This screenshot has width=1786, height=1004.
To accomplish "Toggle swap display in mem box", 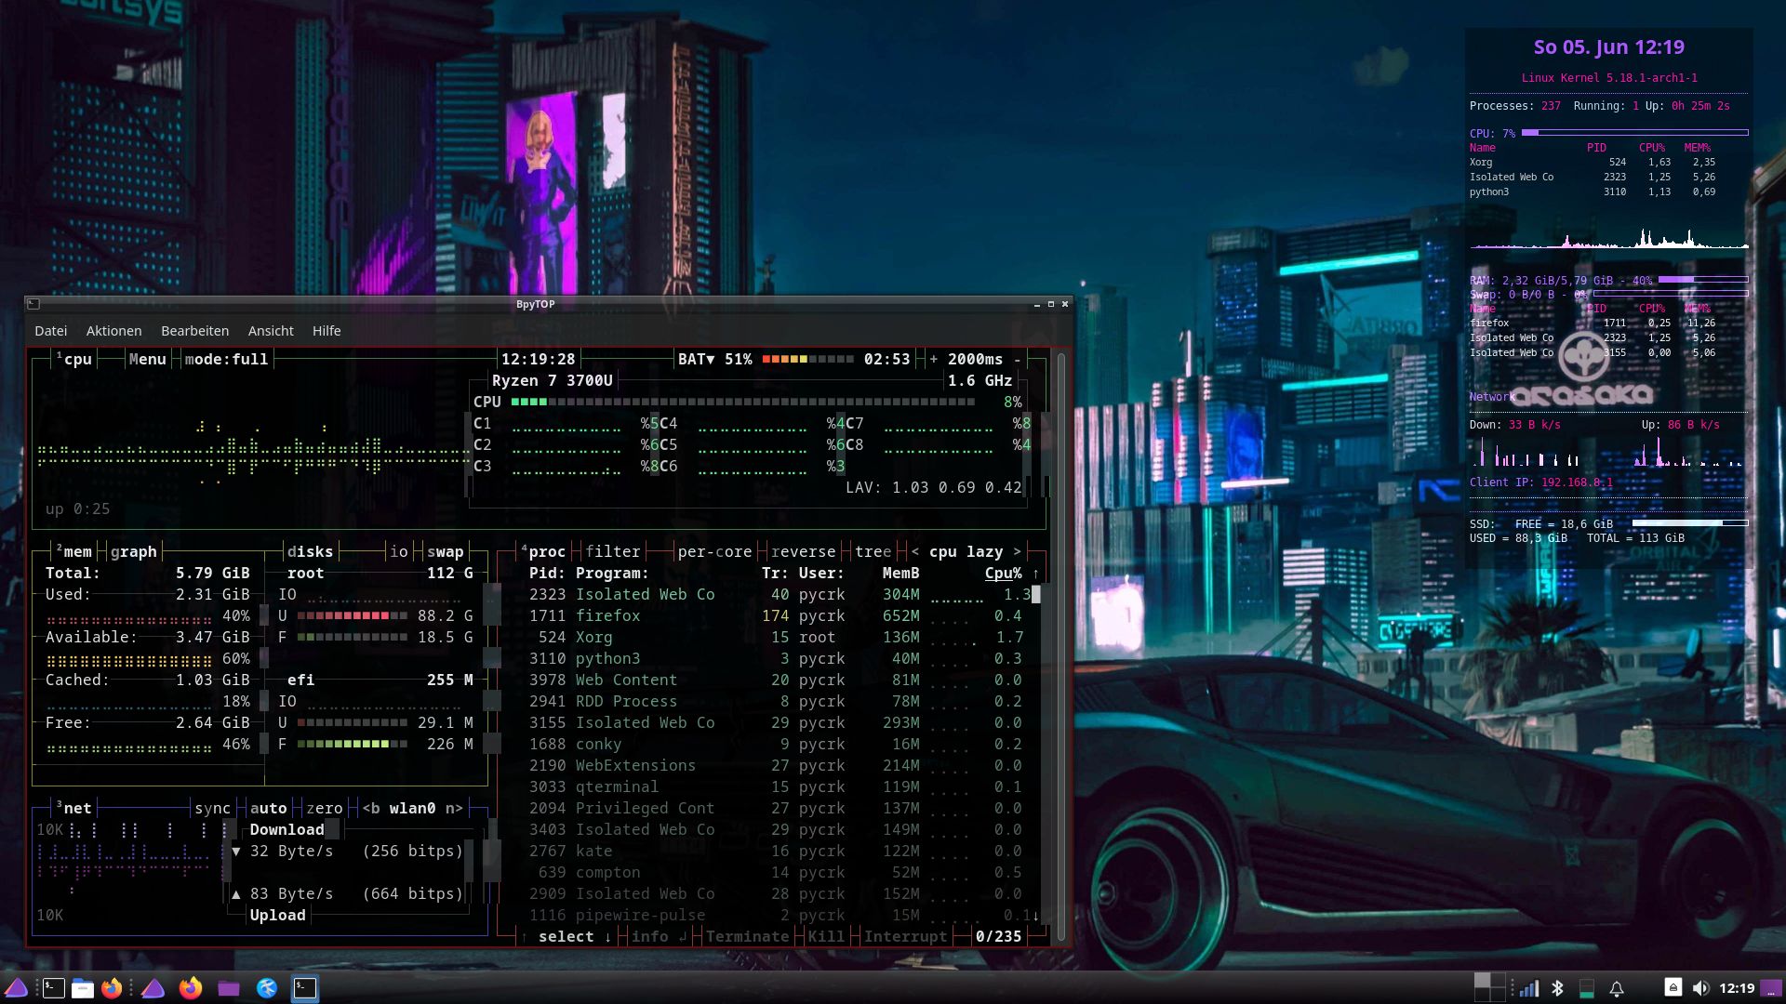I will (x=445, y=551).
